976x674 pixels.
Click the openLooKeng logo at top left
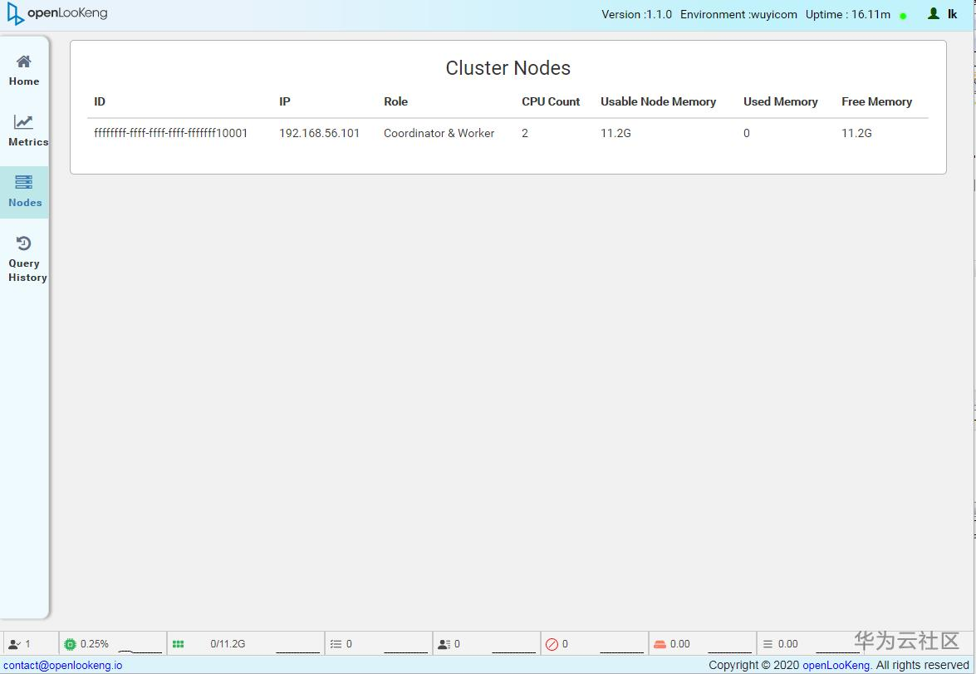pos(57,13)
